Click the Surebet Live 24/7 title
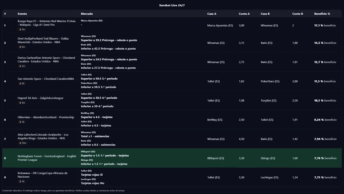The width and height of the screenshot is (344, 194). 172,5
